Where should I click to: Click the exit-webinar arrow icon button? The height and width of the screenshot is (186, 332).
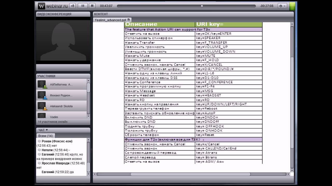point(73,6)
